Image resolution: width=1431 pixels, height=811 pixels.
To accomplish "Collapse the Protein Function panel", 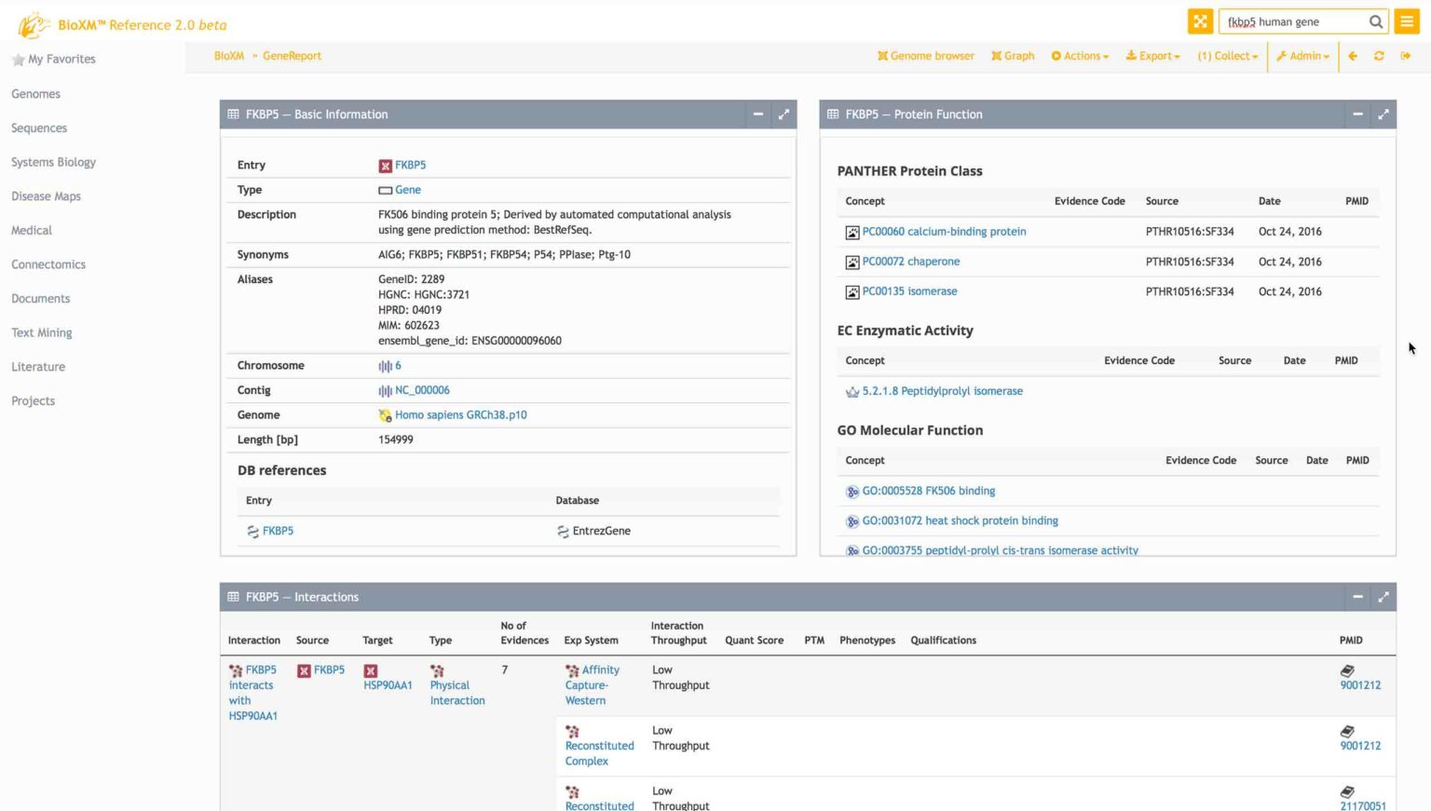I will pyautogui.click(x=1357, y=114).
